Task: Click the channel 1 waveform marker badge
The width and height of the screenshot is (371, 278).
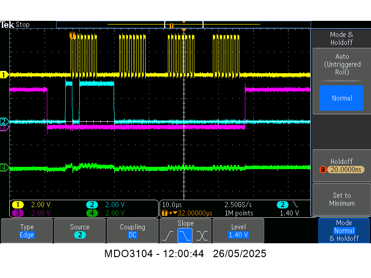Action: [x=5, y=74]
